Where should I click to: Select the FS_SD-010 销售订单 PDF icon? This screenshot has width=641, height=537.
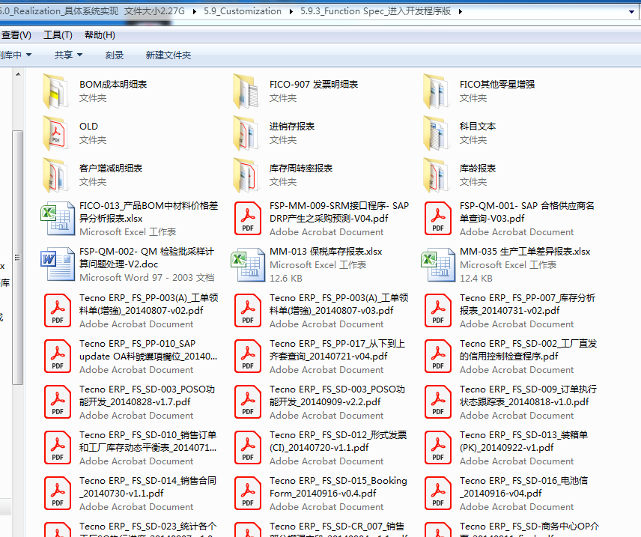57,448
